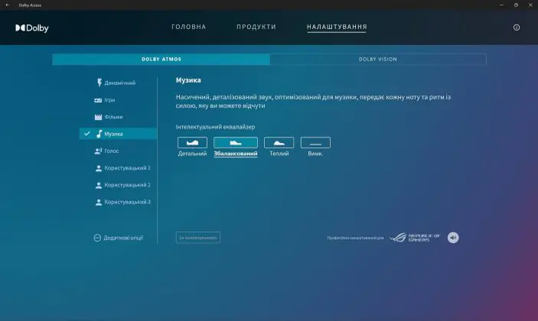Click the Інтелектуальний еквалайзер label
This screenshot has height=321, width=538.
pyautogui.click(x=215, y=127)
